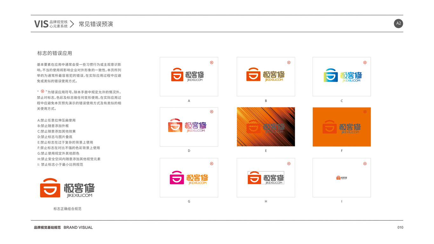Click the chevron arrow beside the VIS title
434x244 pixels.
72,24
